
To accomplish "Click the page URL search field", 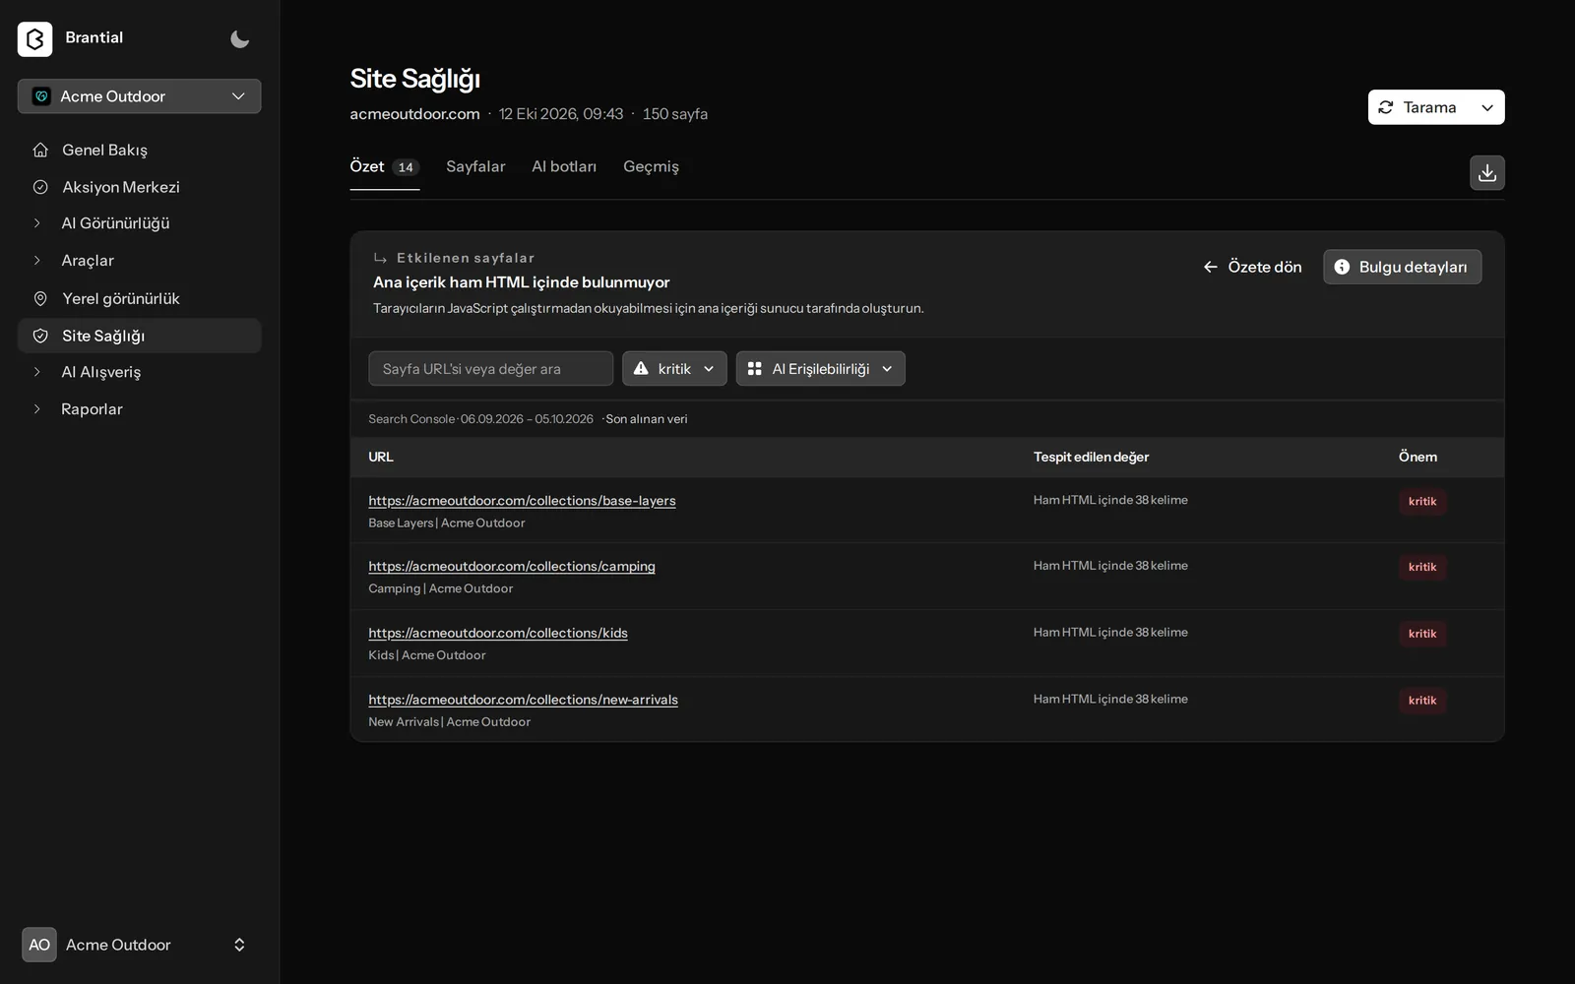I will tap(491, 369).
